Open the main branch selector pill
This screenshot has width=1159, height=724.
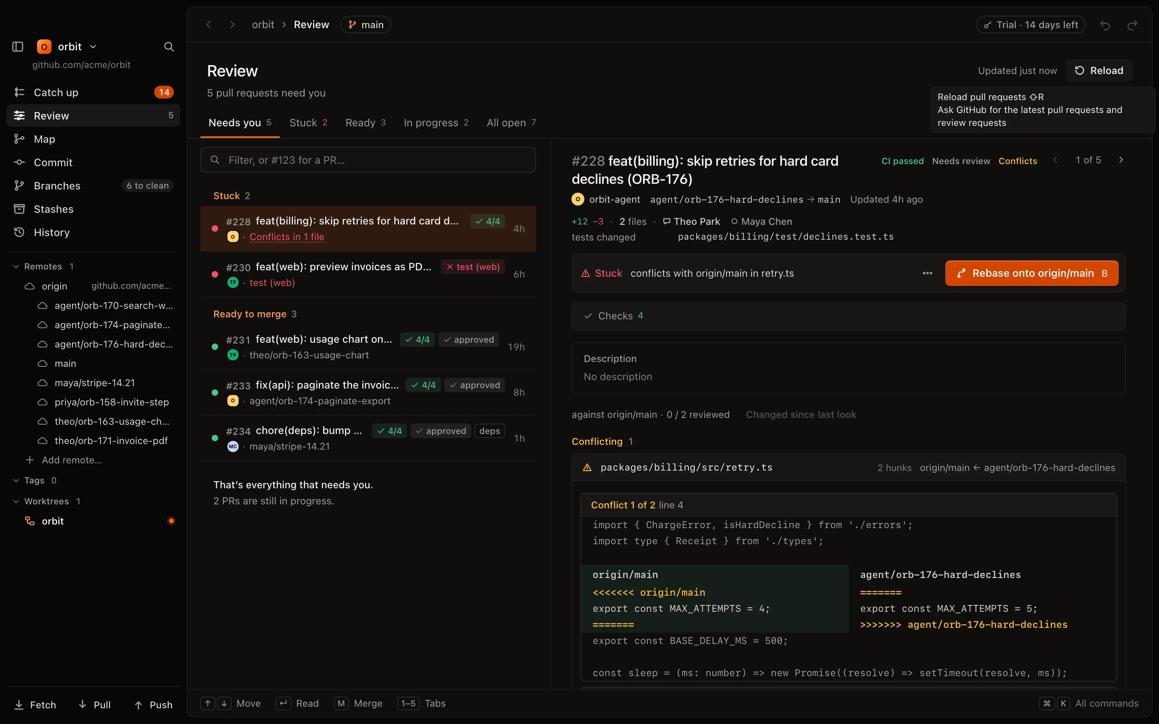[366, 25]
